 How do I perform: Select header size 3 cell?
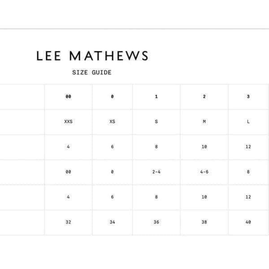click(248, 96)
